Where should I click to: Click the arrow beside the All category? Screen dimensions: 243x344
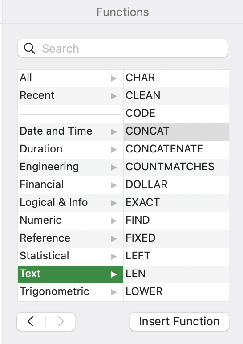point(114,78)
